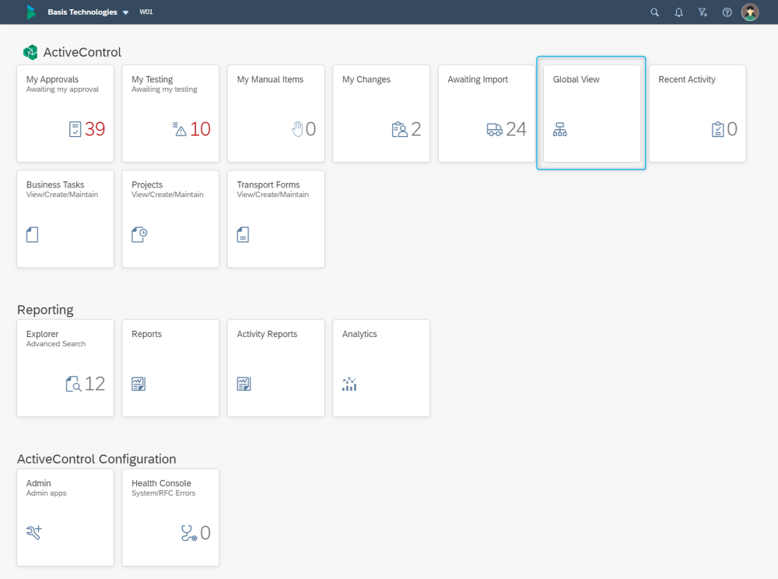Click the Admin wrench icon
Image resolution: width=778 pixels, height=579 pixels.
(x=34, y=532)
